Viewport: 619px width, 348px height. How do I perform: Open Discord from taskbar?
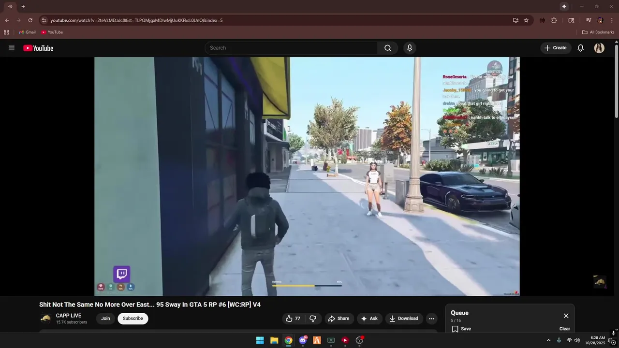coord(303,340)
